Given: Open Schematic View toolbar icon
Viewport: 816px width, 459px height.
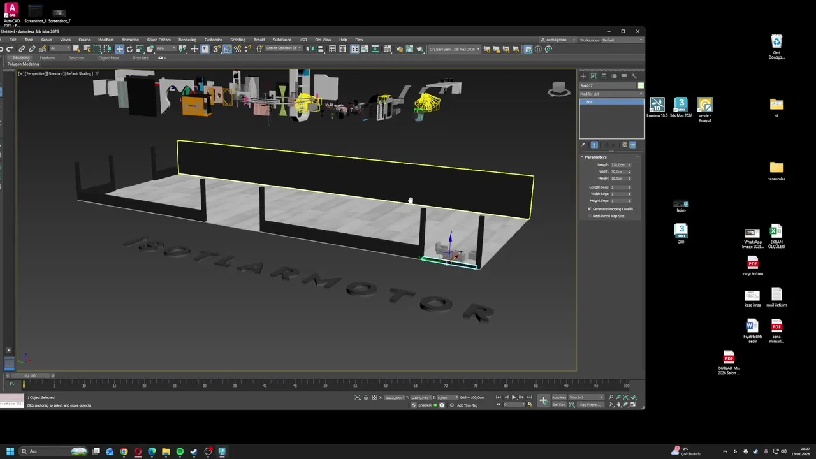Looking at the screenshot, I should click(x=375, y=48).
